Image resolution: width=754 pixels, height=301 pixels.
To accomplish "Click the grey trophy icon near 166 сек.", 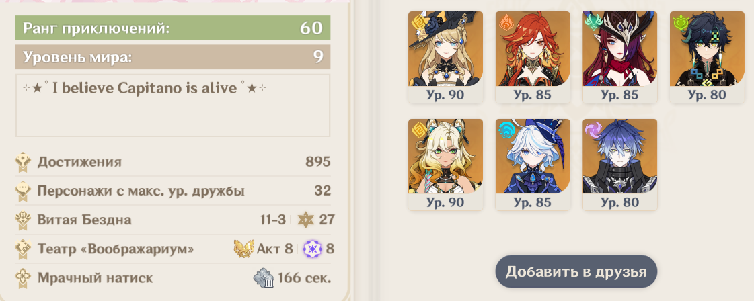I will (264, 278).
